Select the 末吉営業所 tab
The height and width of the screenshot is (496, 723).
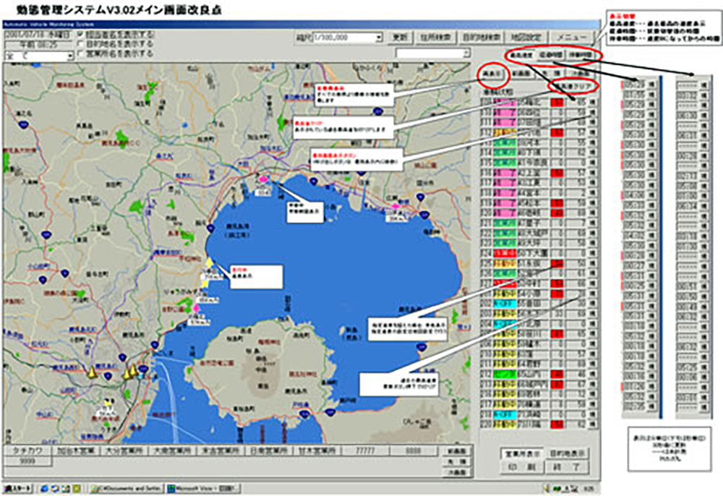[x=221, y=451]
